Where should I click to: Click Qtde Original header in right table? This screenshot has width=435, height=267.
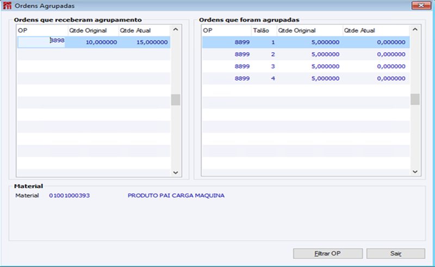(x=310, y=30)
